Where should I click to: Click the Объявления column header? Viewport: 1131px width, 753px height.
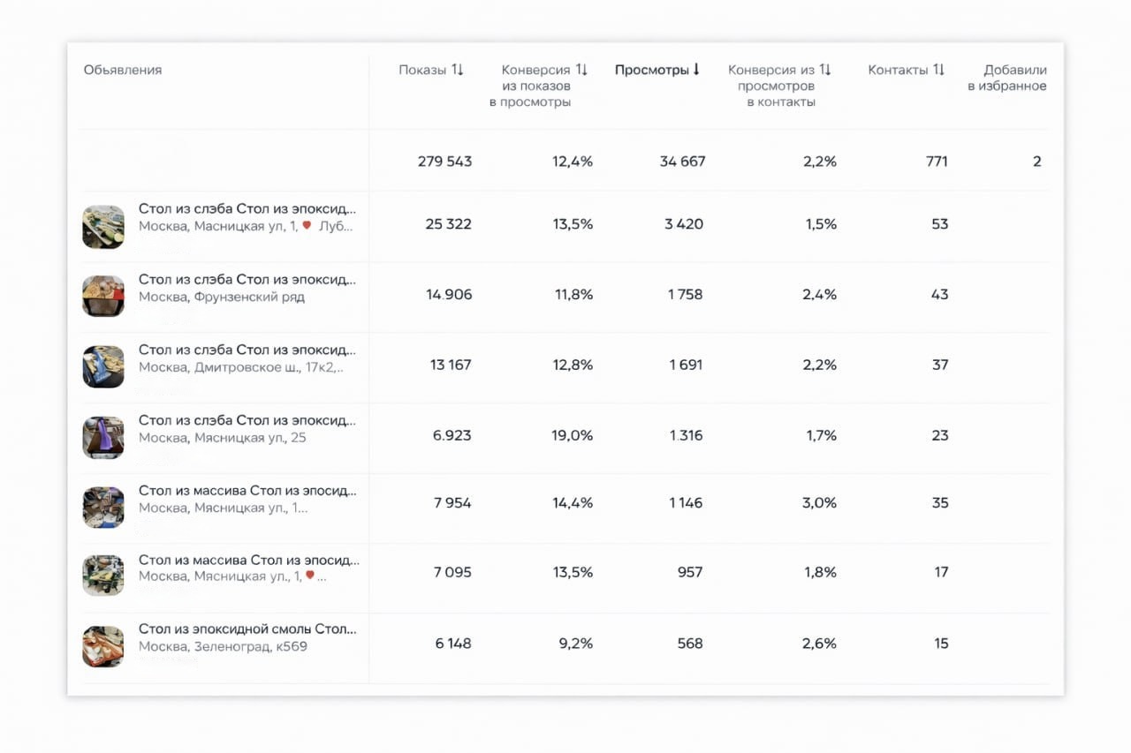123,70
